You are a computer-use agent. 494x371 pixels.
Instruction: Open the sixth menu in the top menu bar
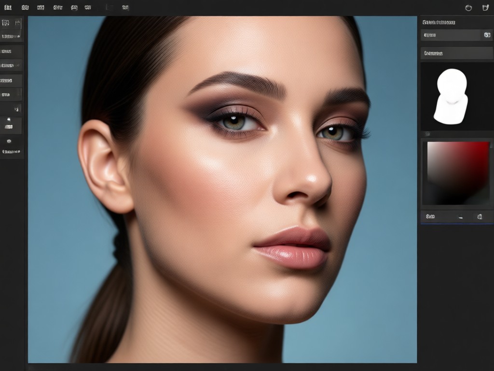[88, 8]
